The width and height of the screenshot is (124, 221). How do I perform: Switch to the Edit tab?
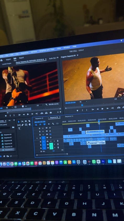pos(15,59)
